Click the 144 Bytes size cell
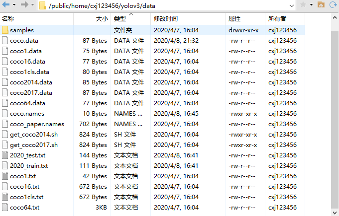339x216 pixels. pyautogui.click(x=93, y=155)
